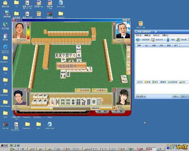
Task: Select the index.html desktop file
Action: [50, 125]
